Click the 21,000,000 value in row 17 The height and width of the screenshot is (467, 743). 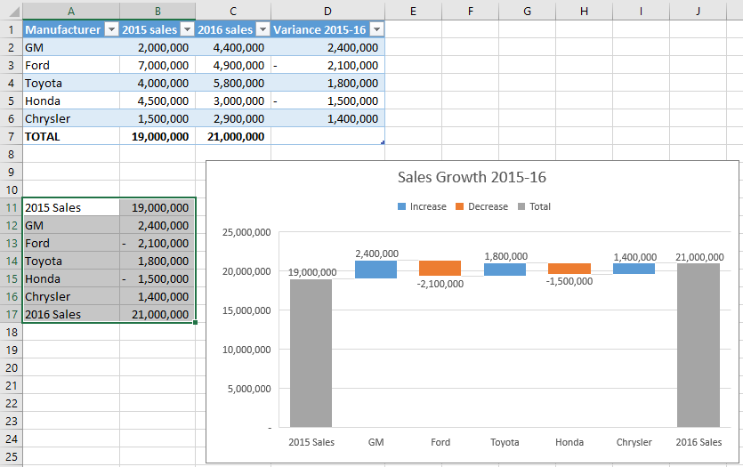click(x=157, y=314)
